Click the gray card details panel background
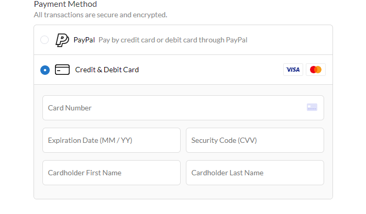Screen dimensions: 366x214 (x=183, y=193)
